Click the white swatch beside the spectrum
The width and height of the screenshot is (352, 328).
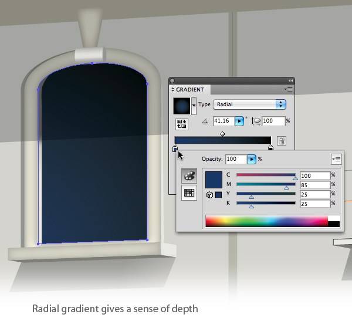click(x=334, y=218)
